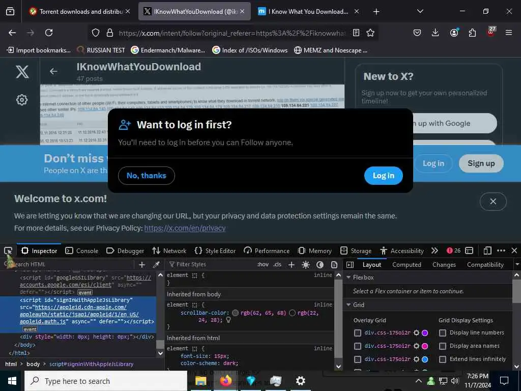521x391 pixels.
Task: Toggle light color scheme simulation sun icon
Action: pyautogui.click(x=306, y=265)
